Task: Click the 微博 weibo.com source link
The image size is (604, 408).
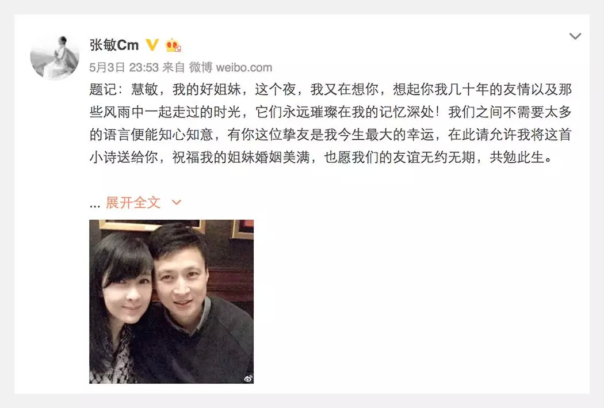Action: pyautogui.click(x=230, y=67)
